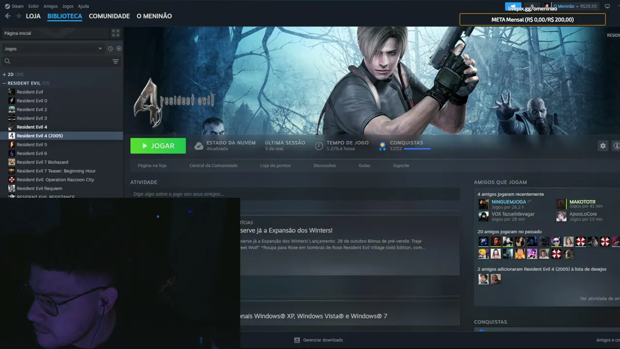Open NINGUEMJOGA friend avatar

(x=483, y=204)
